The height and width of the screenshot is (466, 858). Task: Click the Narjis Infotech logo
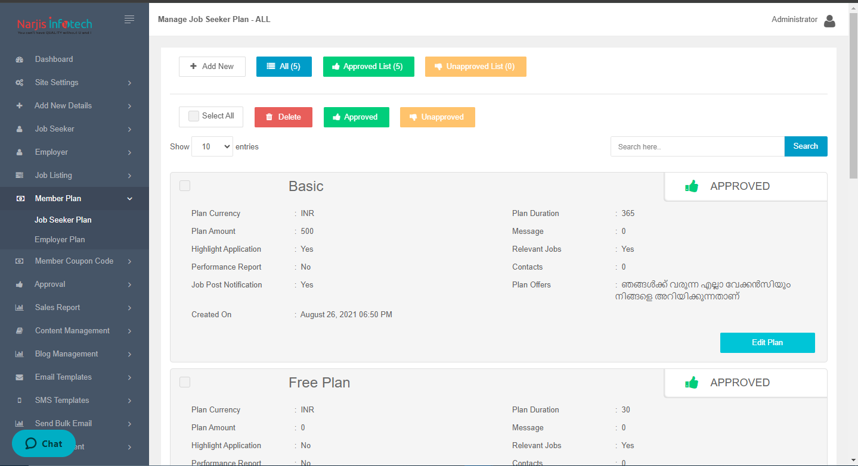pyautogui.click(x=54, y=25)
